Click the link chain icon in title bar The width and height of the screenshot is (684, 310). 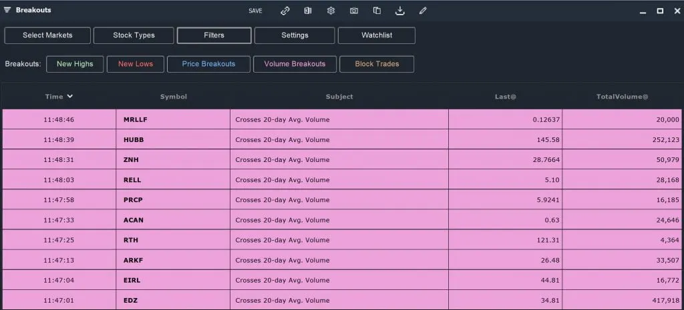click(x=285, y=11)
